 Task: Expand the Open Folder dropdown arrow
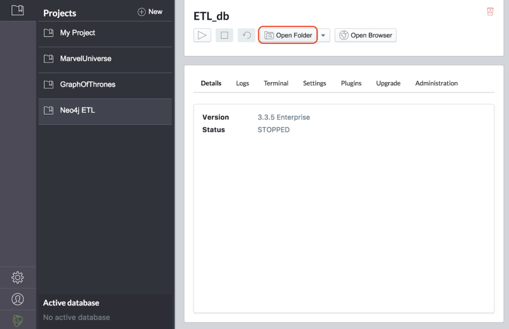[x=323, y=35]
